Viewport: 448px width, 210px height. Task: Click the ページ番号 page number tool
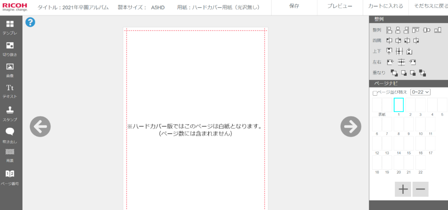click(x=10, y=177)
